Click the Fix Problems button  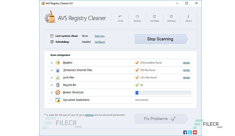161,119
